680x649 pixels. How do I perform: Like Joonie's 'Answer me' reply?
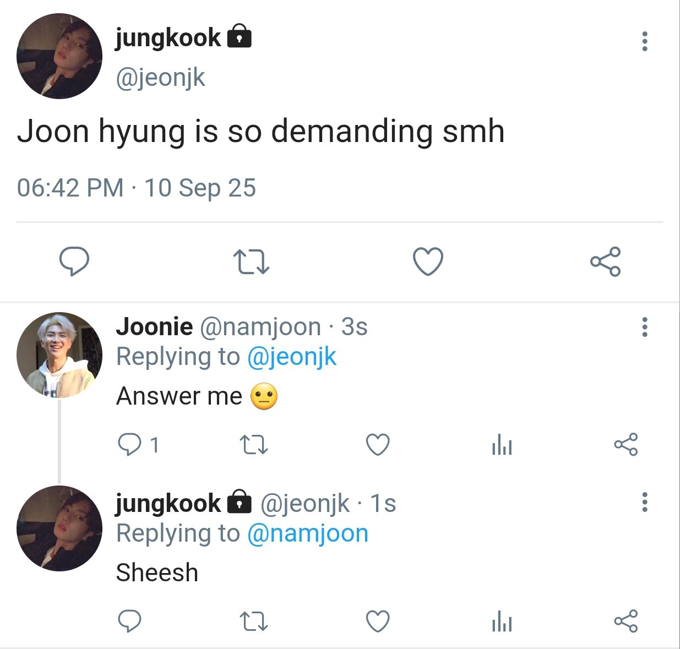378,445
